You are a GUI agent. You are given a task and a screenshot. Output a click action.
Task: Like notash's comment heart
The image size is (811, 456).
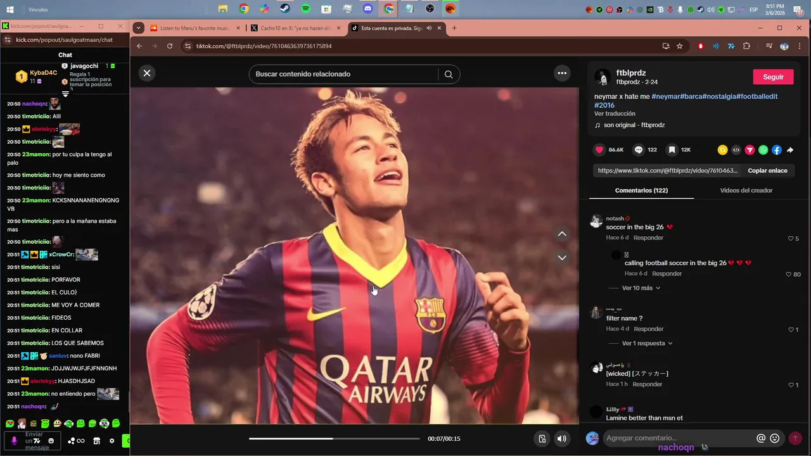point(790,238)
